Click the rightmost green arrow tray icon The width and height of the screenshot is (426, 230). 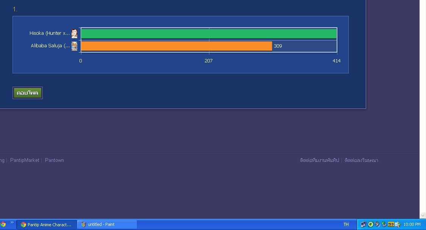point(398,224)
